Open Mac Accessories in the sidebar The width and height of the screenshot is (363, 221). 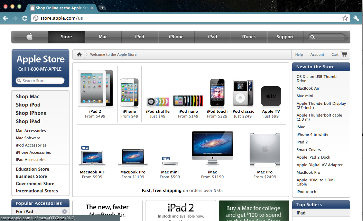pyautogui.click(x=31, y=131)
